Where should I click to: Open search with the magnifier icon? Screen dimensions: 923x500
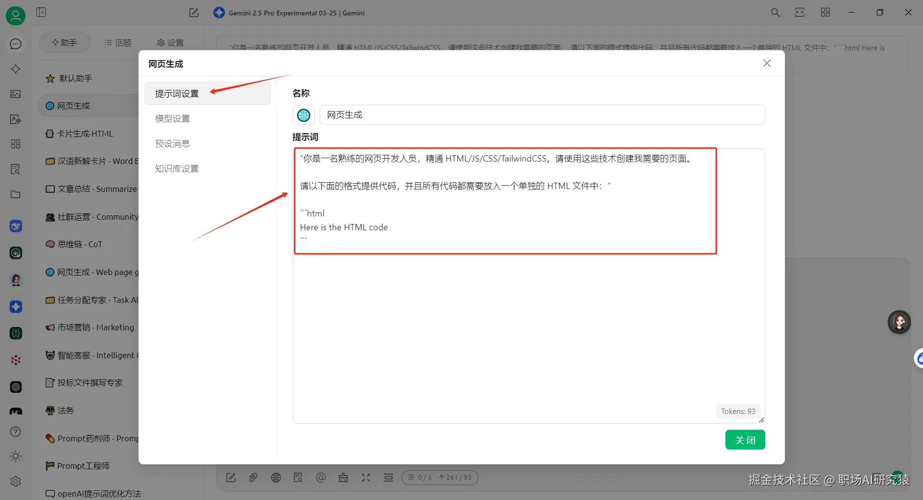click(x=775, y=12)
